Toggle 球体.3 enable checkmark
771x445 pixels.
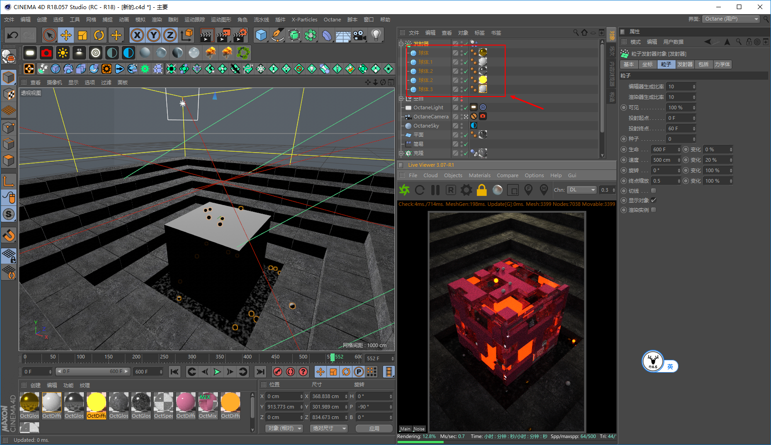pos(466,90)
